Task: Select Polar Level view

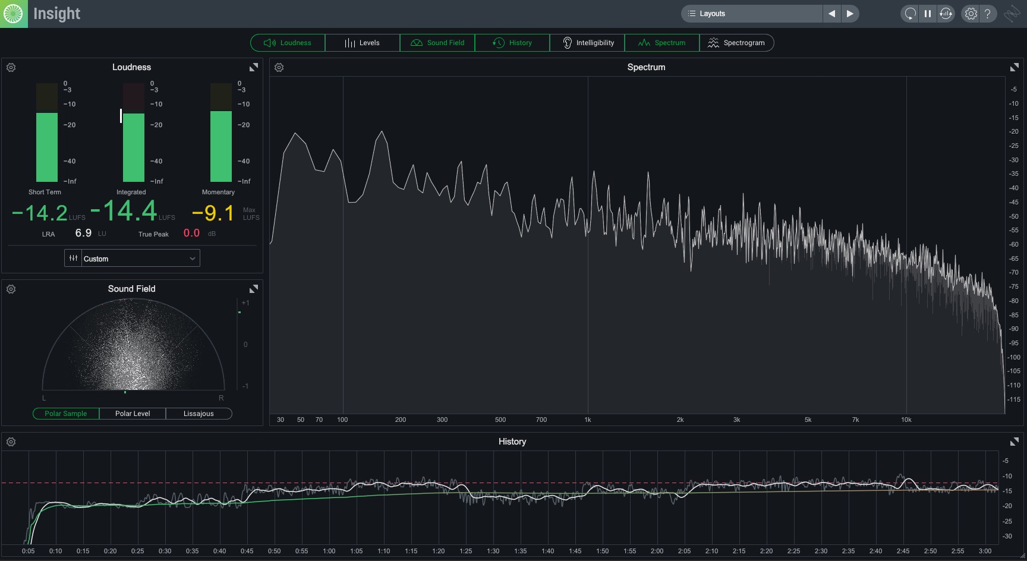Action: click(x=133, y=414)
